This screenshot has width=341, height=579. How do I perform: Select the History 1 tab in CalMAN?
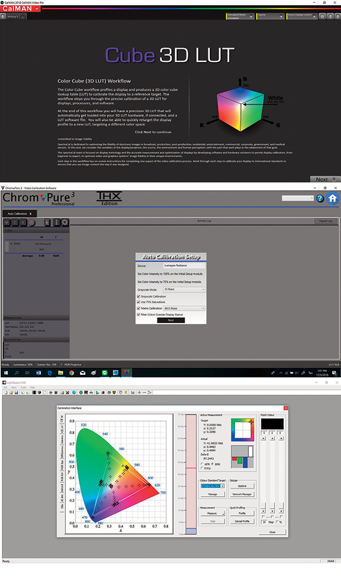tap(12, 16)
